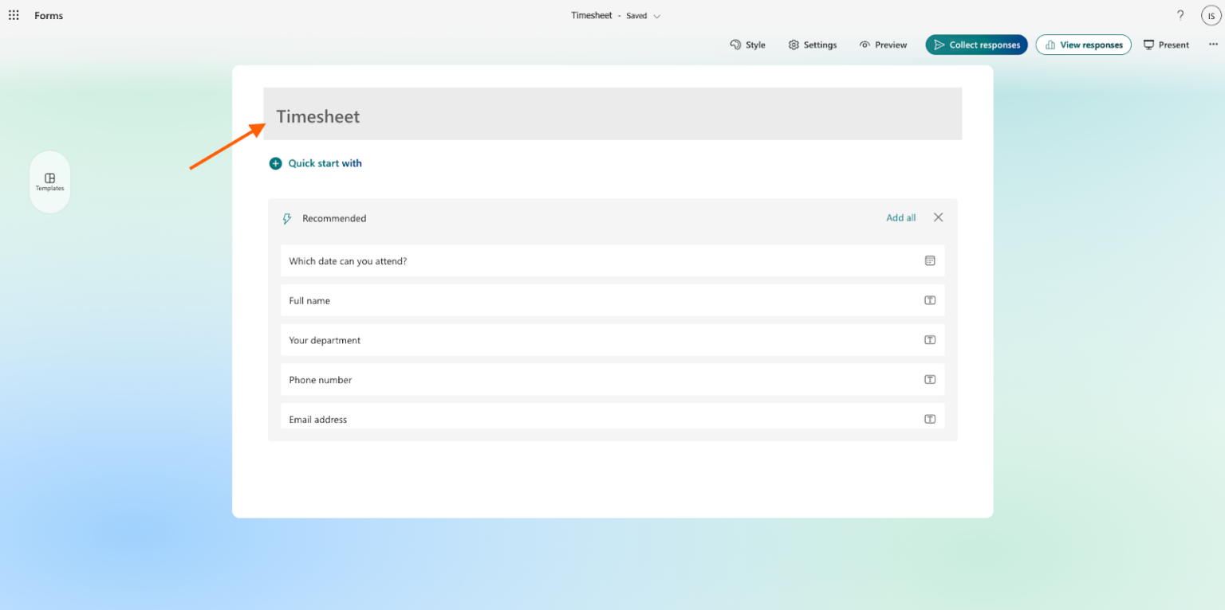Click the Collect responses button
The image size is (1225, 610).
[x=976, y=45]
